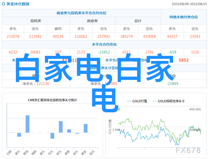This screenshot has width=208, height=159.
Task: Select the value 257992
Action: click(104, 37)
